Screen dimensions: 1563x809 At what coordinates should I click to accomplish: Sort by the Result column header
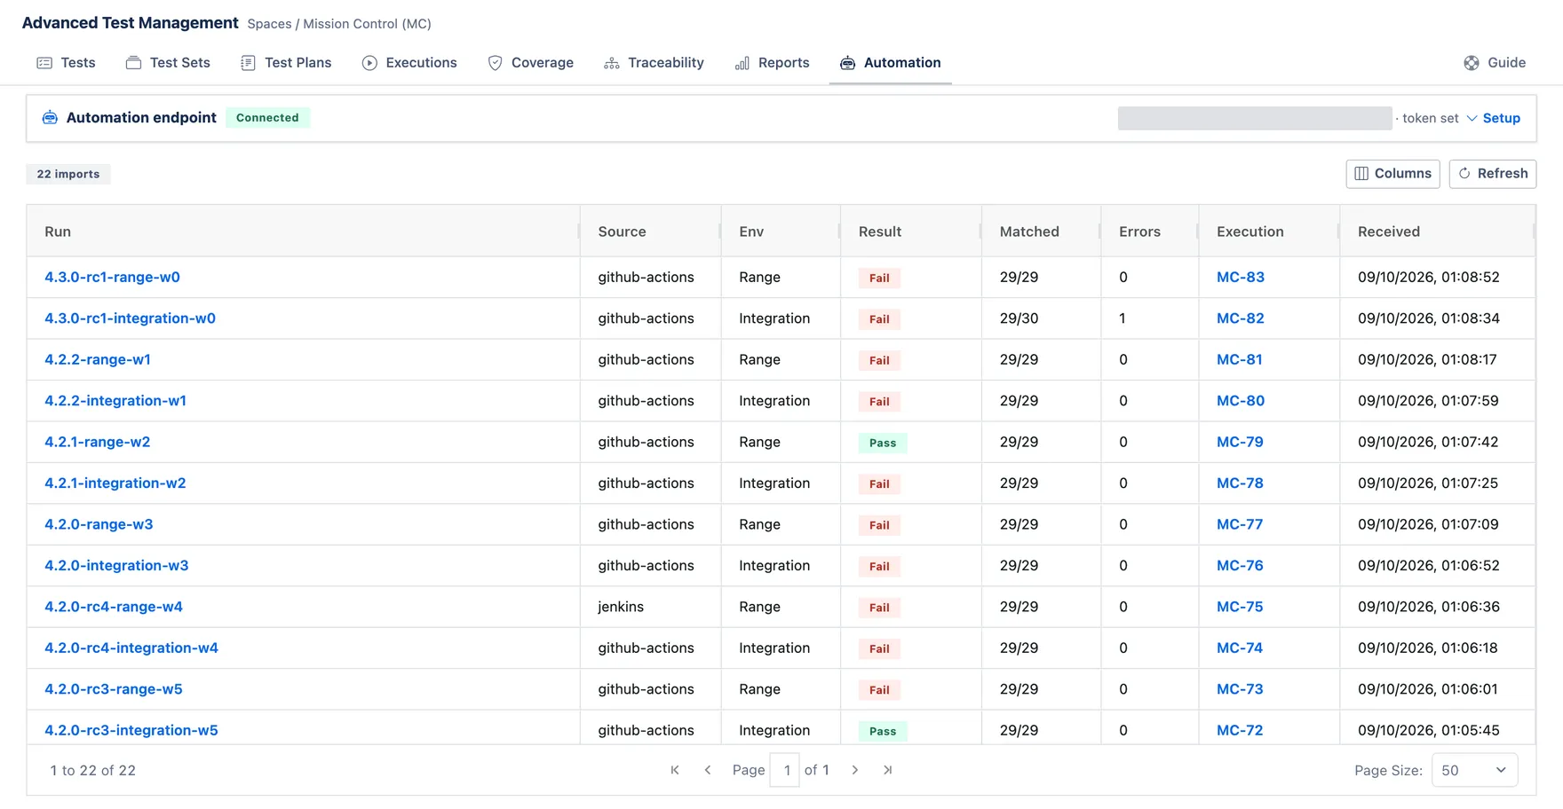(x=911, y=232)
